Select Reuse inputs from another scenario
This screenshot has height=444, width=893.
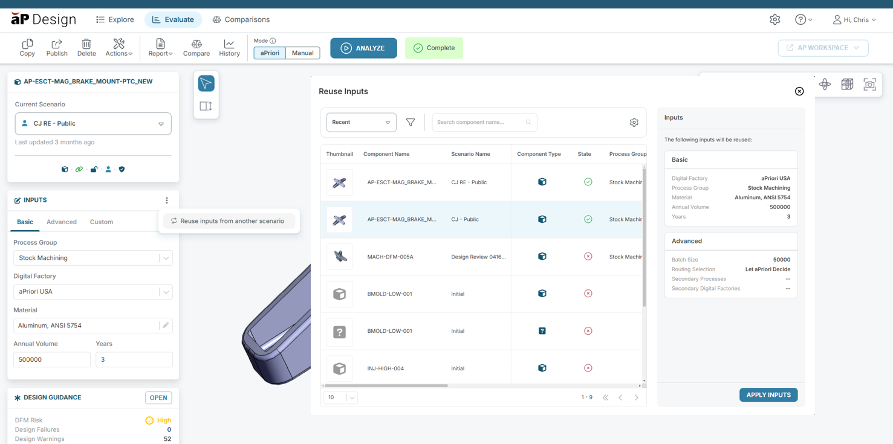229,221
